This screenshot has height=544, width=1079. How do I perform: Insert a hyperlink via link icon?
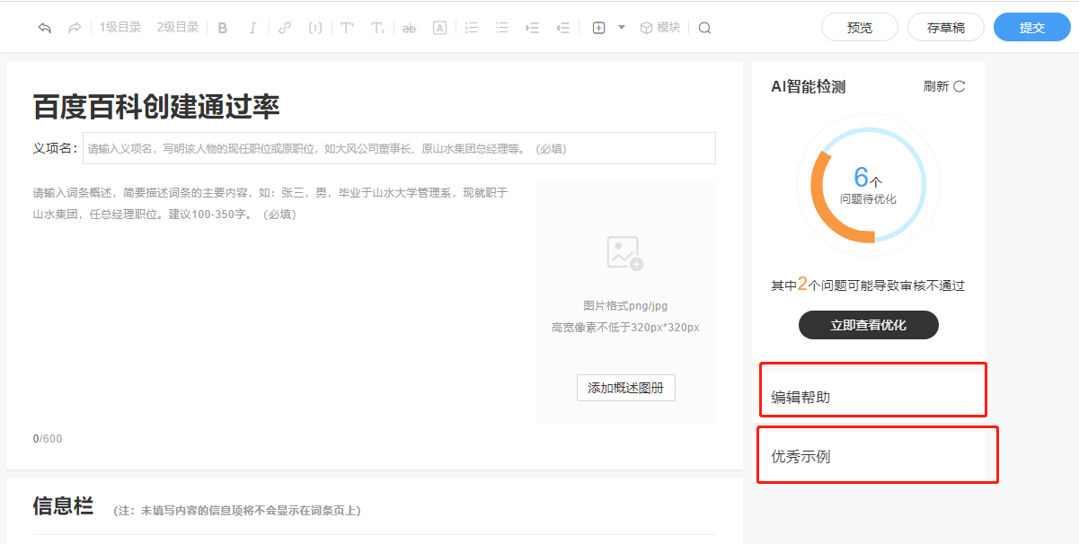click(x=285, y=28)
